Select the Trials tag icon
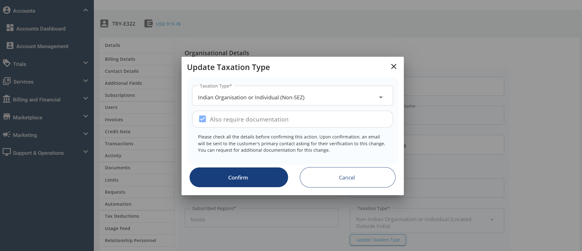The height and width of the screenshot is (251, 582). (x=7, y=64)
